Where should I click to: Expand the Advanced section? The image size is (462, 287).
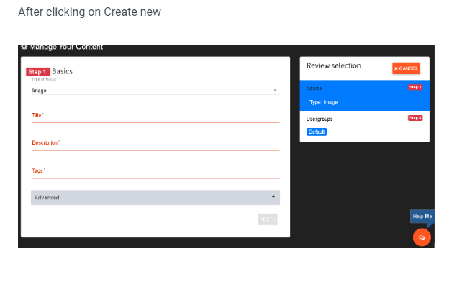[155, 198]
